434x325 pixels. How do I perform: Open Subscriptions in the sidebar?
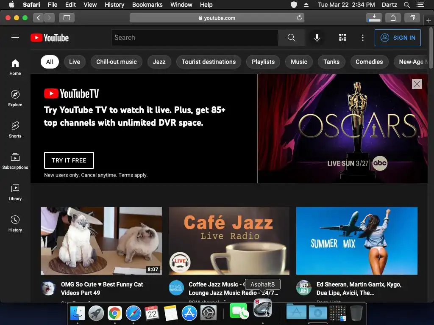pyautogui.click(x=15, y=161)
